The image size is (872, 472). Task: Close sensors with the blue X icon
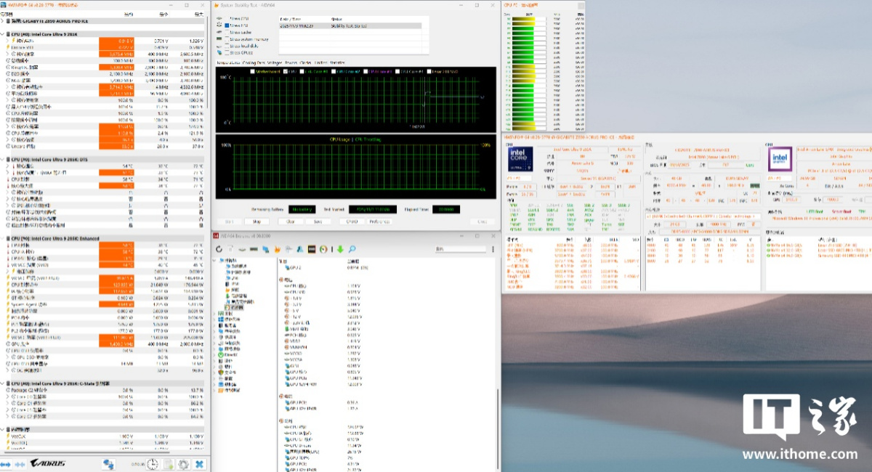click(x=199, y=464)
